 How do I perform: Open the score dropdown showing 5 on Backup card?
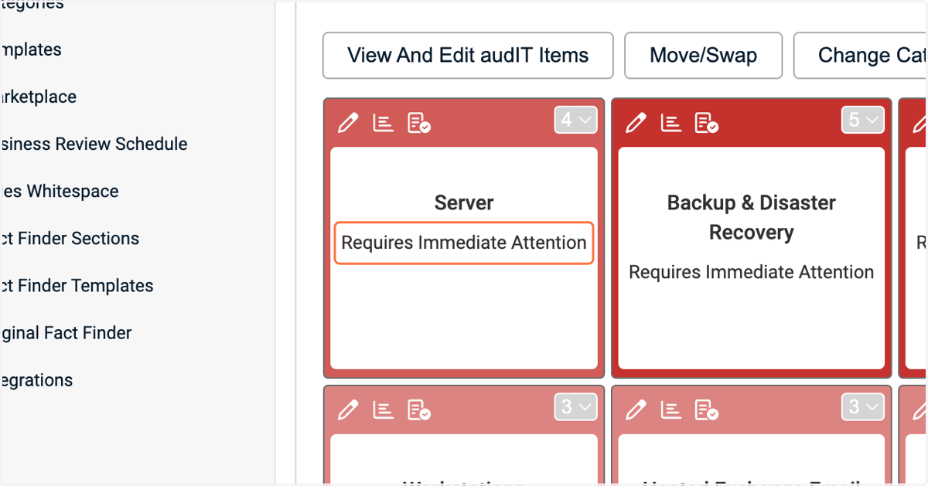863,120
